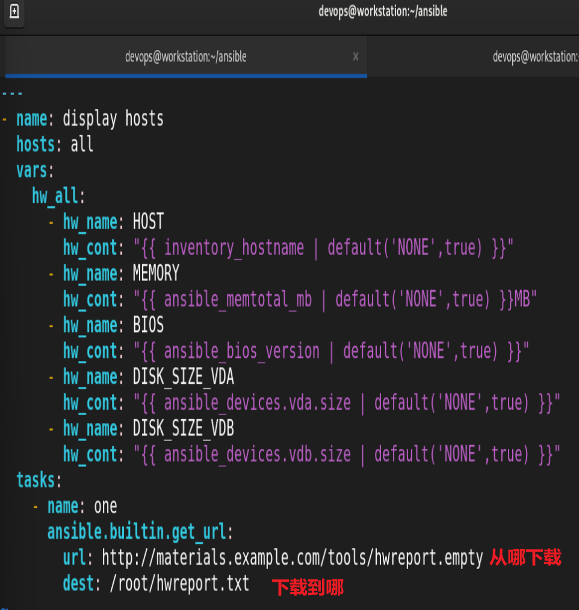
Task: Click the new tab icon in header
Action: tap(14, 11)
